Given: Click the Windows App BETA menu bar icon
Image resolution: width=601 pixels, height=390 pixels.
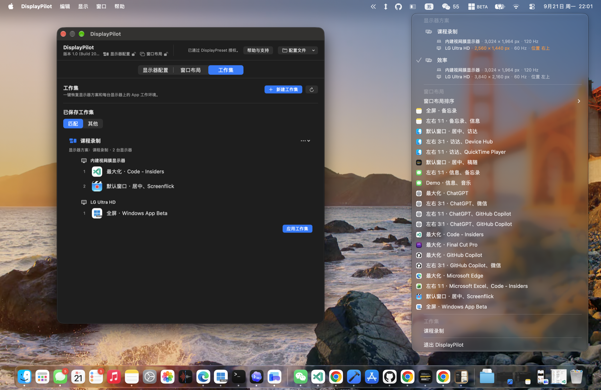Looking at the screenshot, I should pyautogui.click(x=478, y=6).
